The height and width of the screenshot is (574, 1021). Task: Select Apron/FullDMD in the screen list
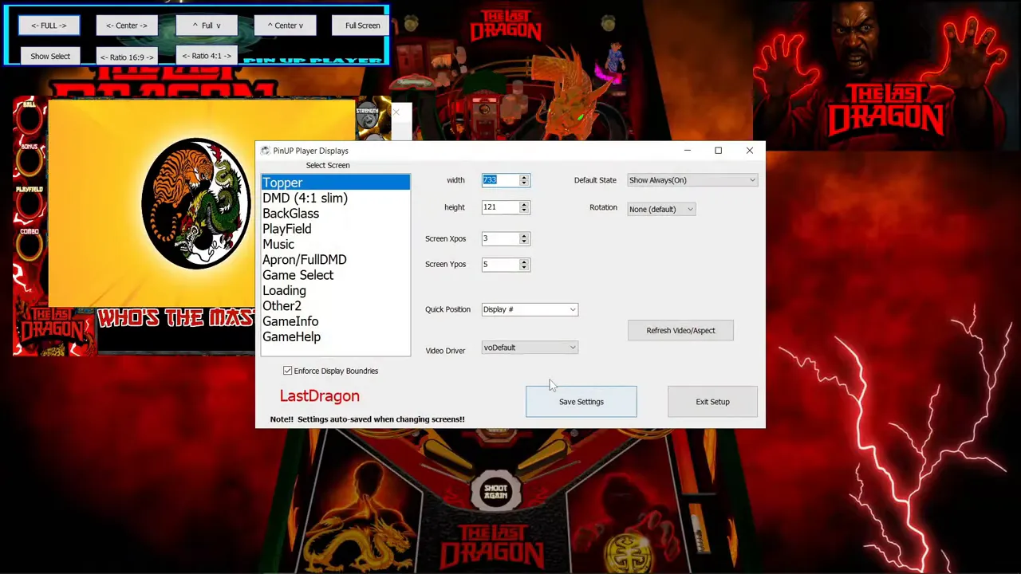click(335, 260)
